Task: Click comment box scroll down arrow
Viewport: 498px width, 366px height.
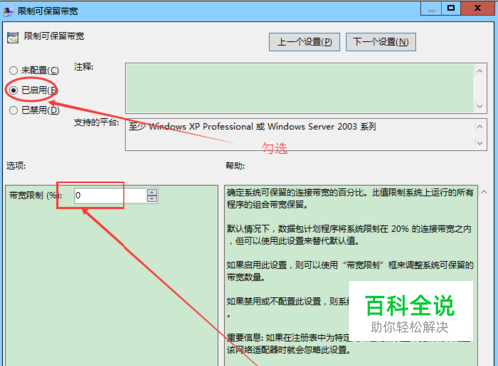Action: pos(480,106)
